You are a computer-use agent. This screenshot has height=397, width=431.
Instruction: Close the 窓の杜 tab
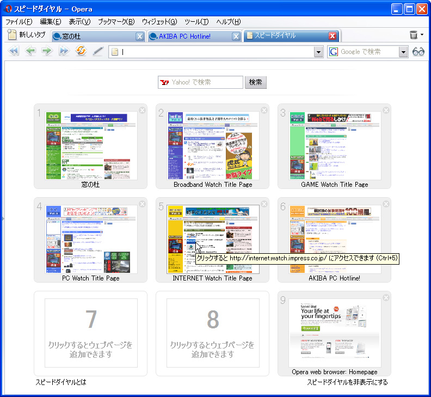pyautogui.click(x=140, y=36)
